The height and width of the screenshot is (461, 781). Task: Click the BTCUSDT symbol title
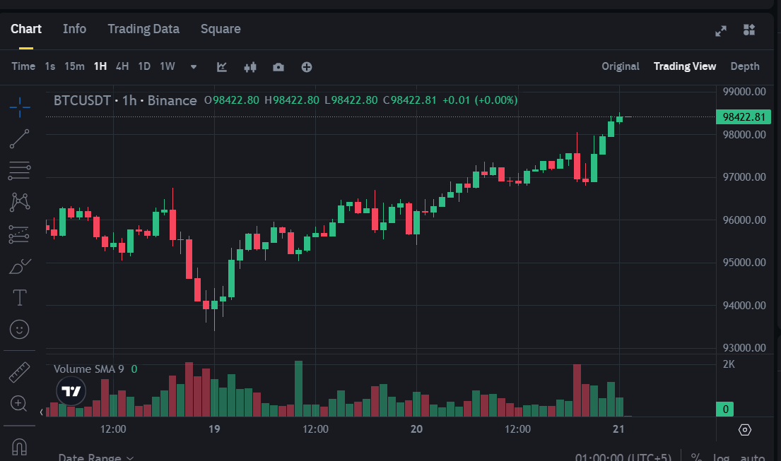pyautogui.click(x=82, y=100)
